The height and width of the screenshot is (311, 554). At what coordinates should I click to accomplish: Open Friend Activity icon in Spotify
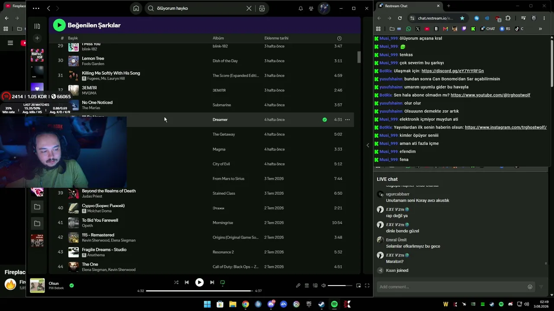point(311,8)
